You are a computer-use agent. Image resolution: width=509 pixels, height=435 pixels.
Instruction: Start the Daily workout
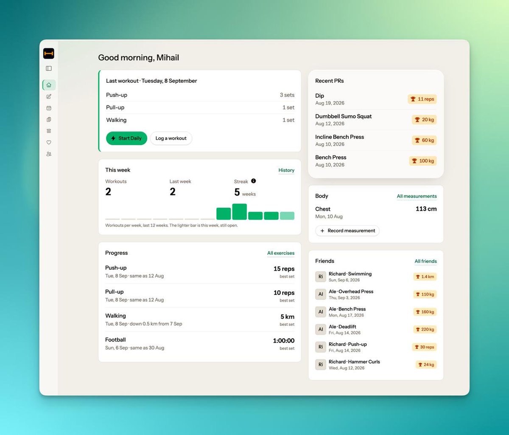[x=126, y=138]
